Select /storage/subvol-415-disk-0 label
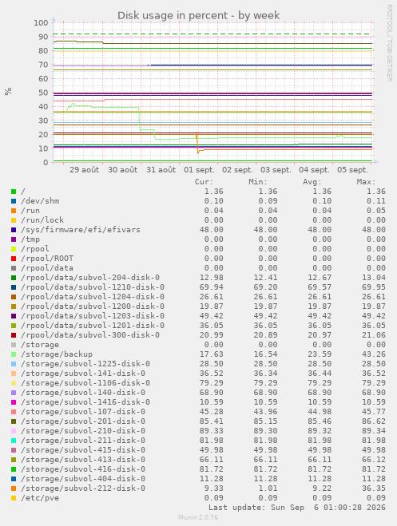This screenshot has width=397, height=526. point(83,450)
